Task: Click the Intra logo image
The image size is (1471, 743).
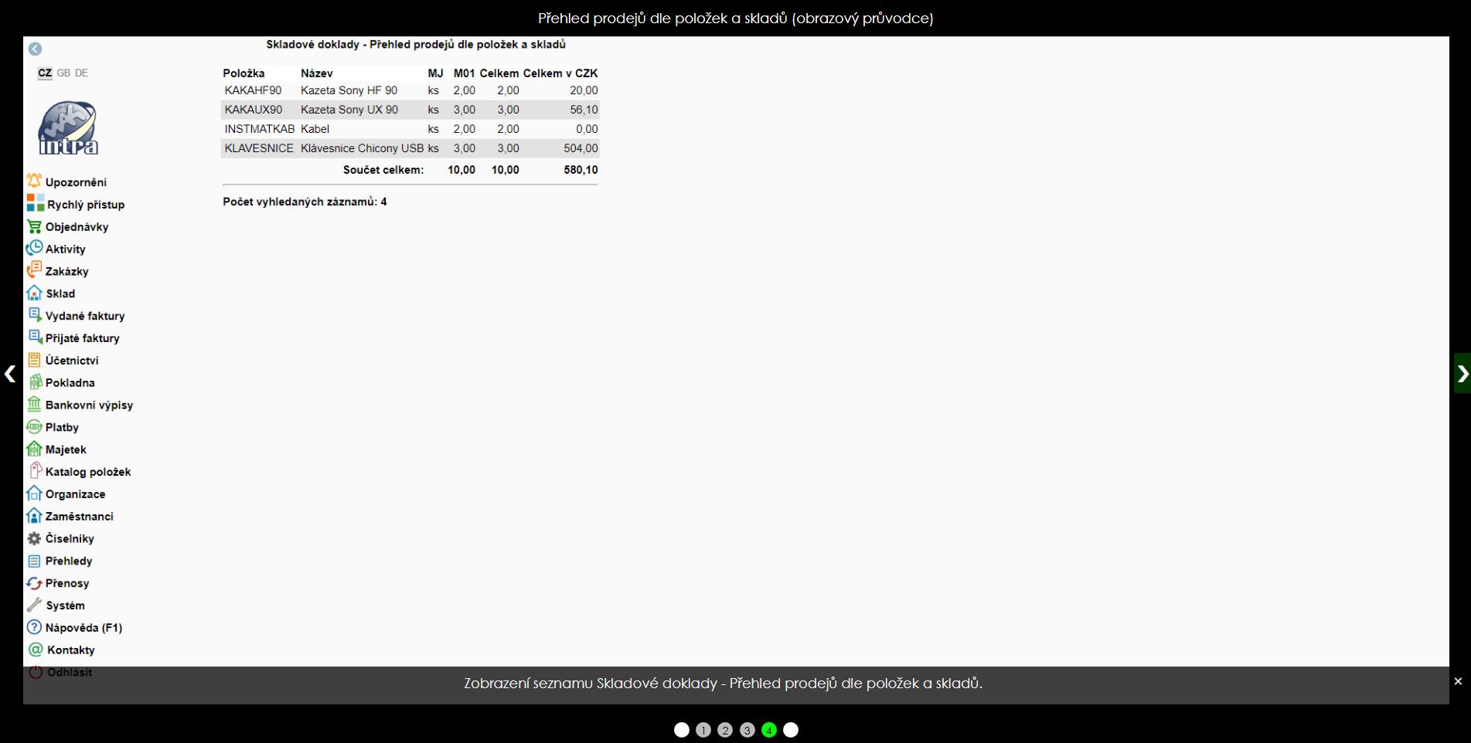Action: click(x=68, y=128)
